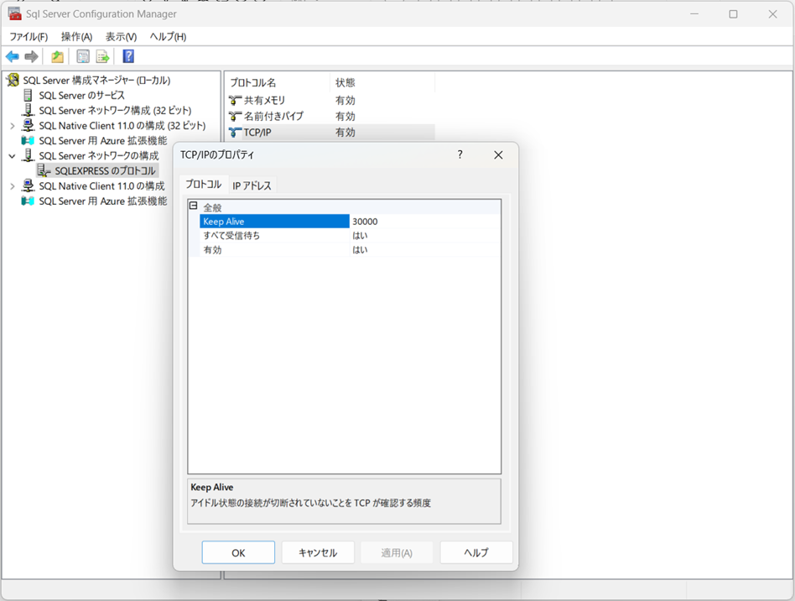Click the 有効 status of 名前付きパイプ
795x601 pixels.
click(x=346, y=116)
